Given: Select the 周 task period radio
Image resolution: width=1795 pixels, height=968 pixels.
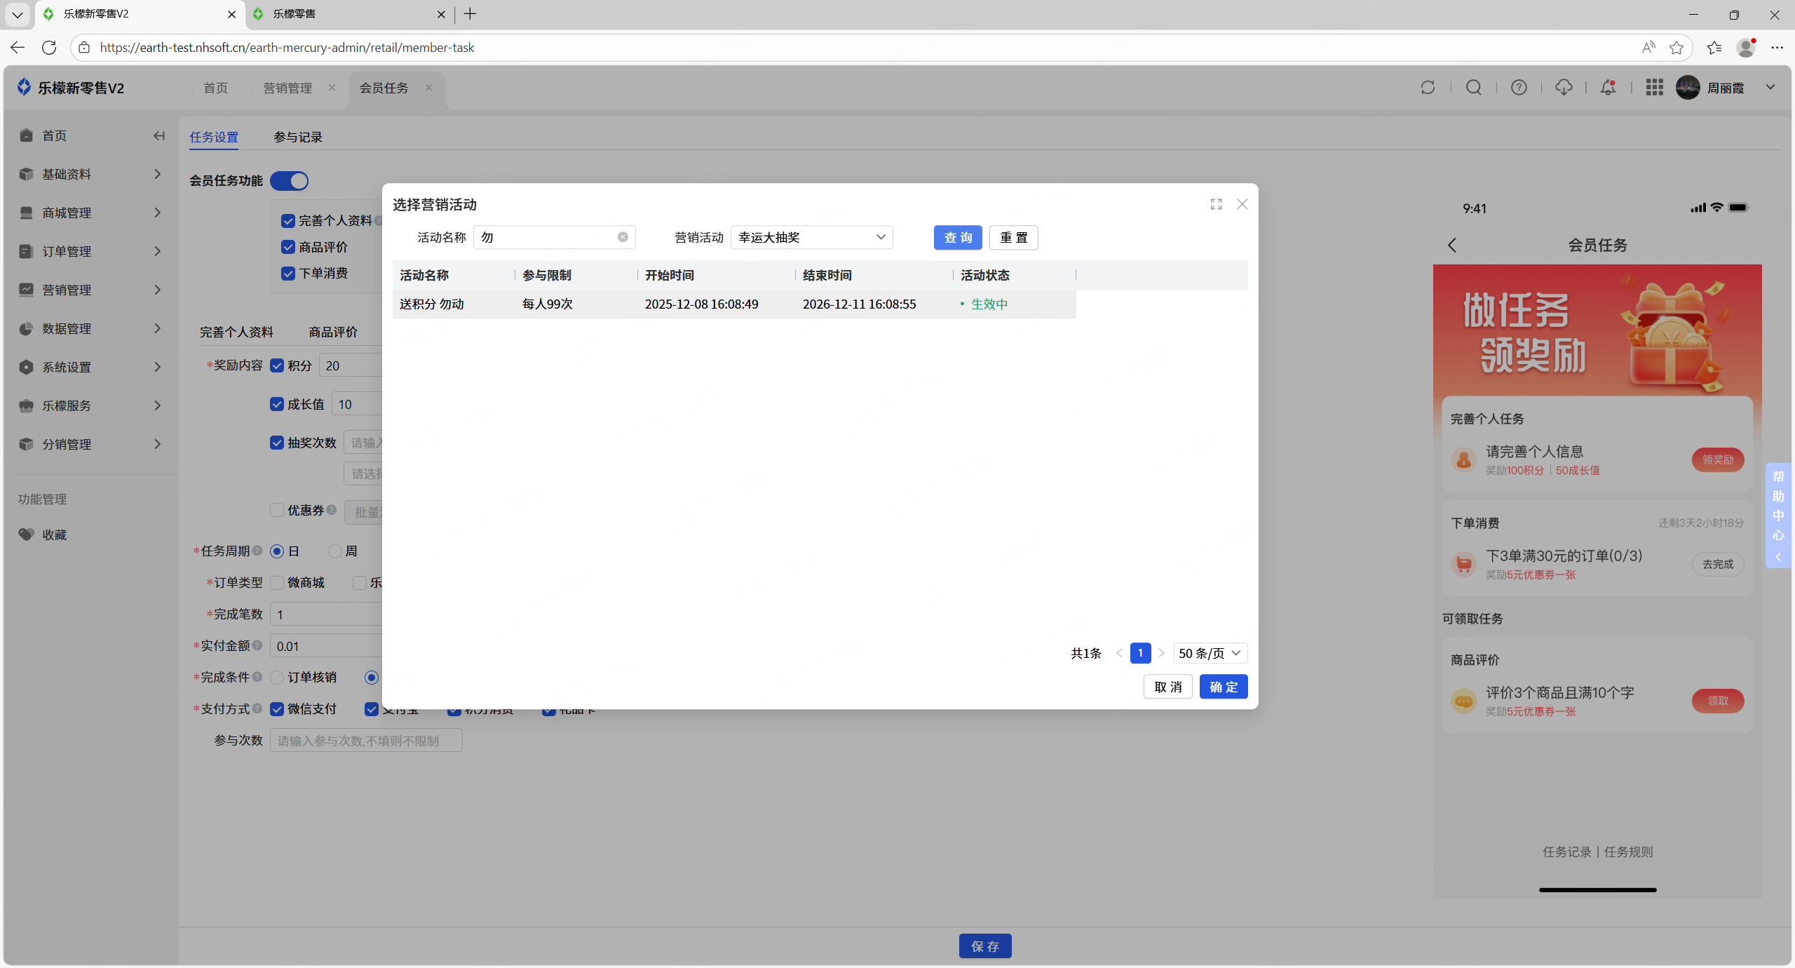Looking at the screenshot, I should 335,551.
